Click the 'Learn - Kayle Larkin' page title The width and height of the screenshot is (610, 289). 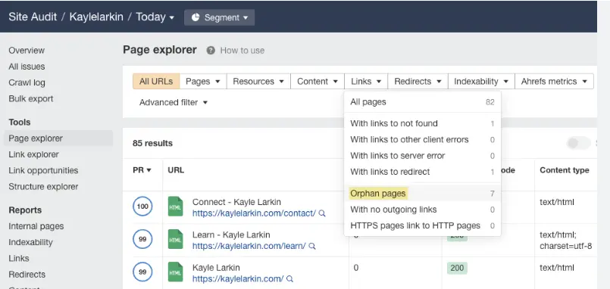[x=231, y=235]
